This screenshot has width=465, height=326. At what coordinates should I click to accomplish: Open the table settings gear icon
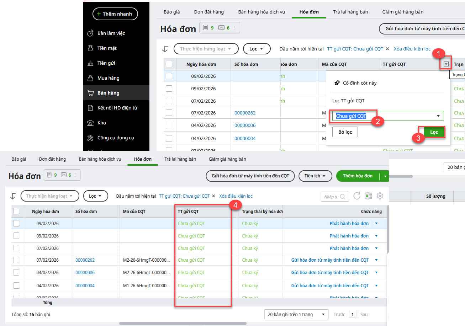tap(380, 196)
